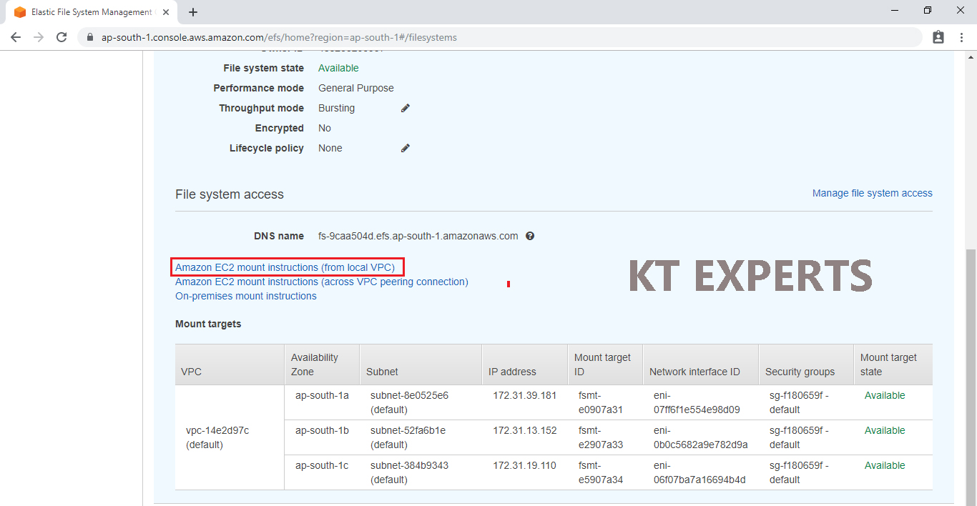The width and height of the screenshot is (977, 506).
Task: Reload the page using the refresh icon
Action: [62, 37]
